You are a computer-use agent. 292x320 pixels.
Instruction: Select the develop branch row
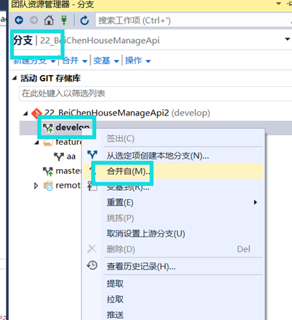tap(156, 127)
